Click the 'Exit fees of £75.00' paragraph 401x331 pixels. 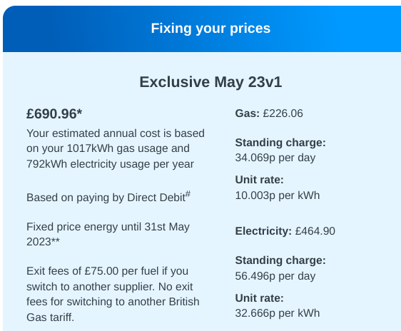[x=113, y=294]
